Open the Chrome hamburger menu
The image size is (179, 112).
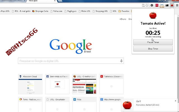[177, 5]
